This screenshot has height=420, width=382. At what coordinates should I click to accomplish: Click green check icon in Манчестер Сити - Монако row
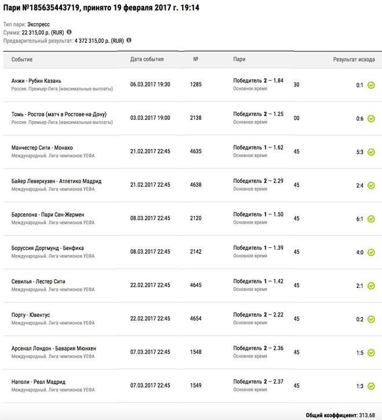(371, 152)
